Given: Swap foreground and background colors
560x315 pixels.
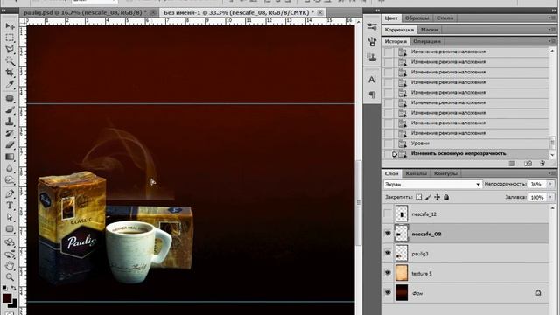Looking at the screenshot, I should click(14, 288).
